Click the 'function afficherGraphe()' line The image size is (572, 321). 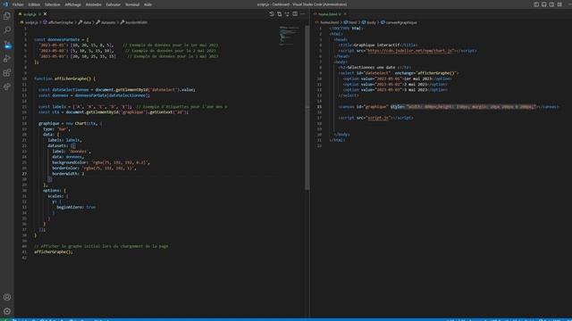tap(64, 78)
